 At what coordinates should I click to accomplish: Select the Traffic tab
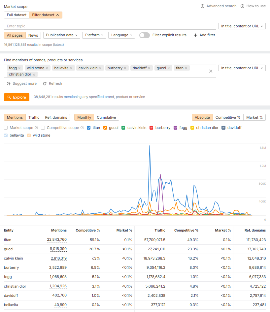[34, 117]
